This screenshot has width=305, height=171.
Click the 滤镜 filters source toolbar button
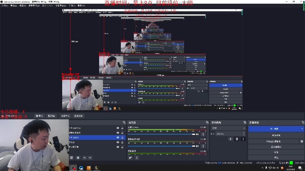click(51, 116)
